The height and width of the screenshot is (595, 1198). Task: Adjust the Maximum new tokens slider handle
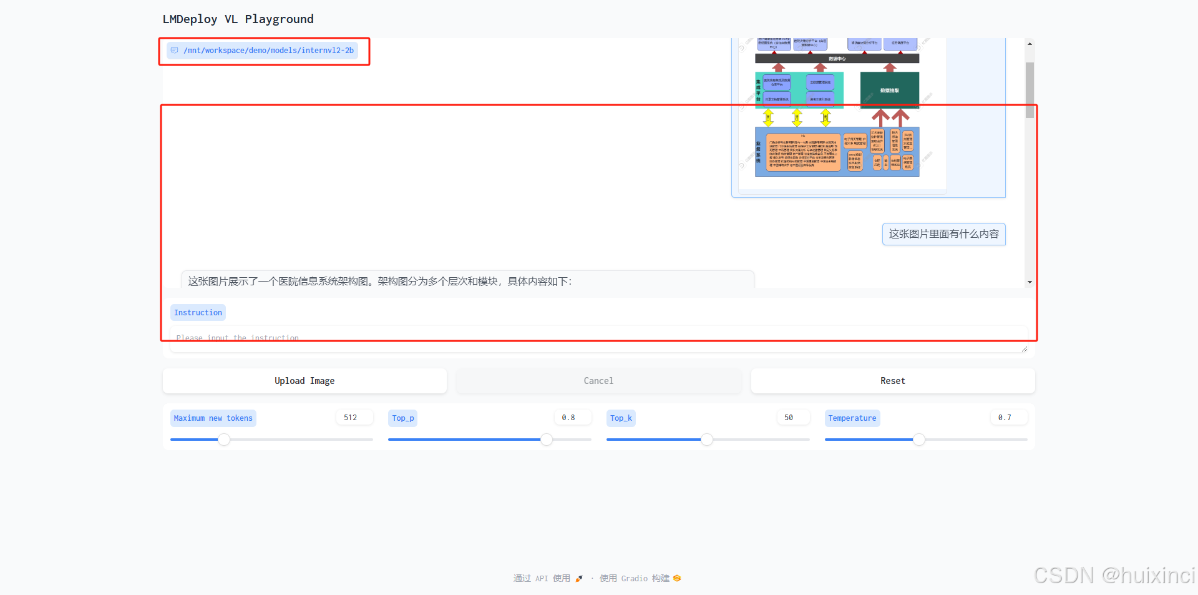[224, 440]
